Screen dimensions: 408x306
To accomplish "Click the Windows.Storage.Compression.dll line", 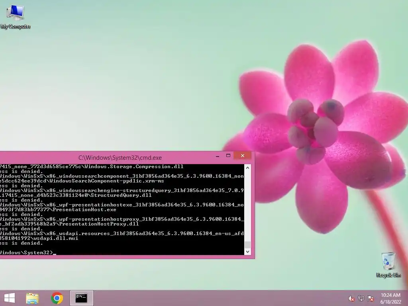I will (x=92, y=167).
